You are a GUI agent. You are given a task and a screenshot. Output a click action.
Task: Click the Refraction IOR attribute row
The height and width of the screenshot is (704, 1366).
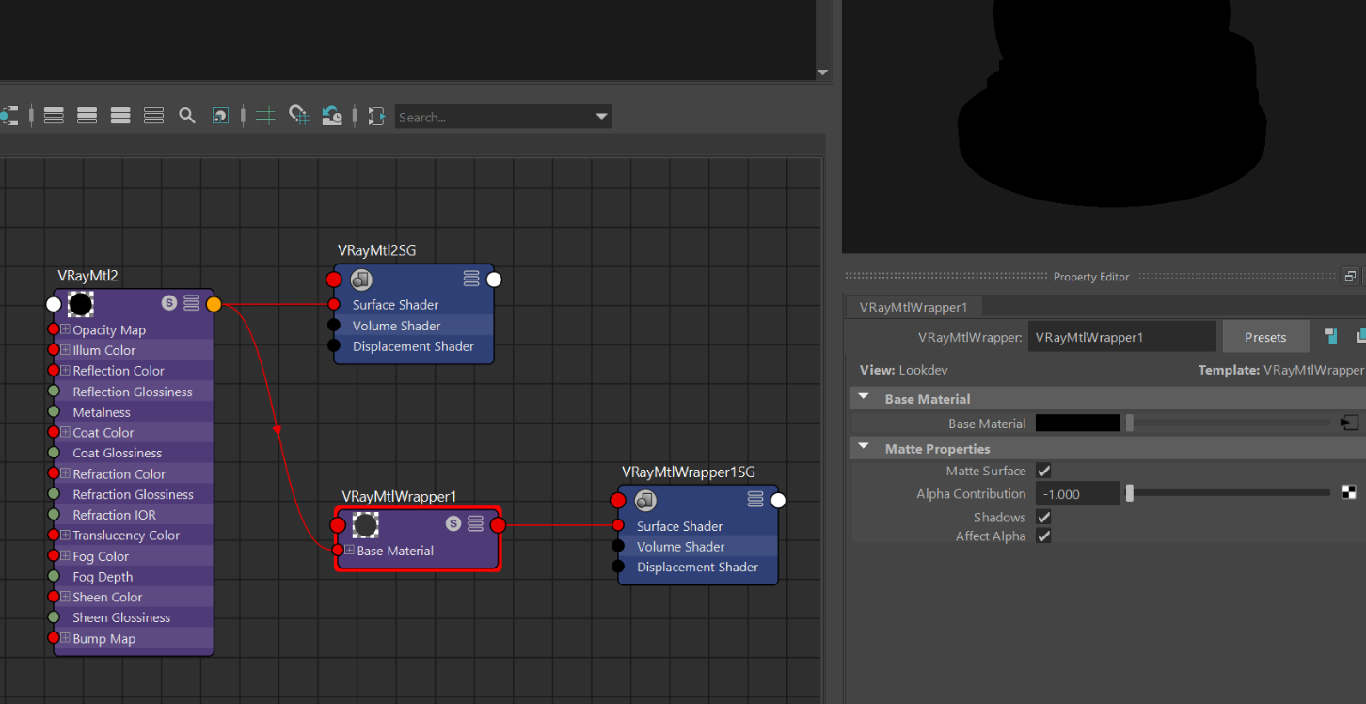134,515
